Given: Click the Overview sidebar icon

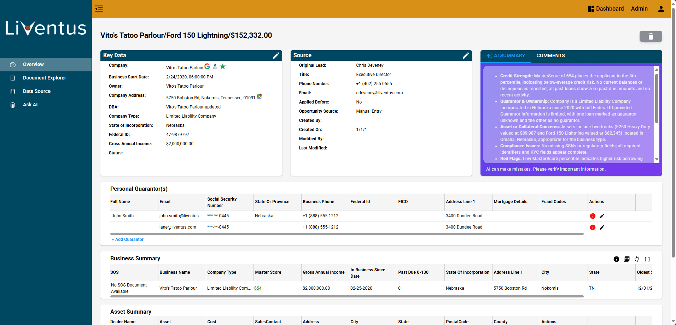Looking at the screenshot, I should click(x=13, y=65).
